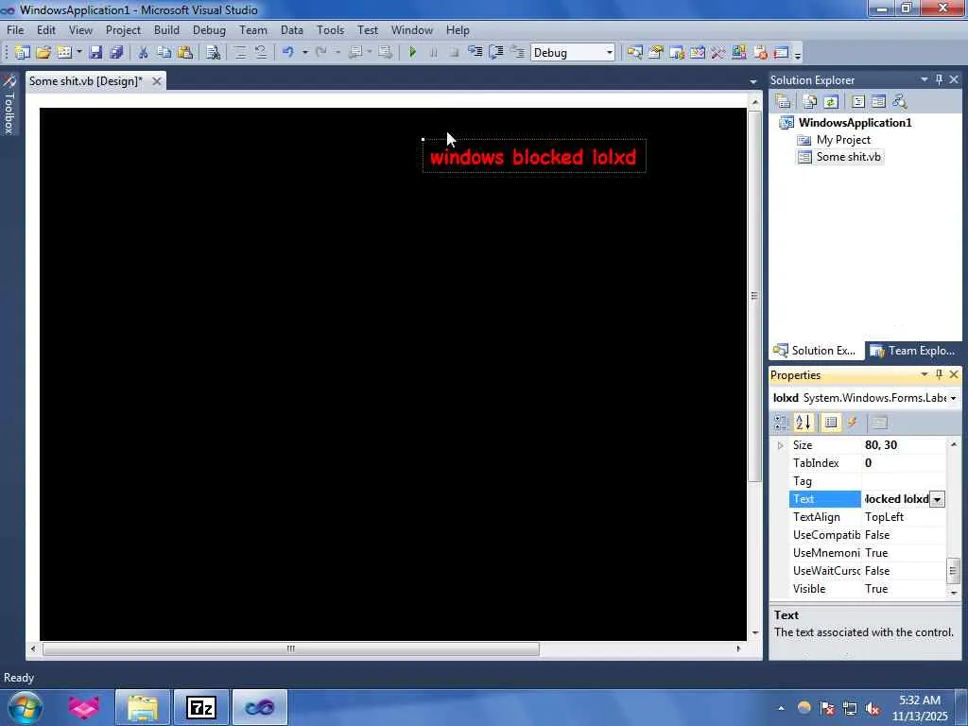Expand the Size property

click(780, 445)
